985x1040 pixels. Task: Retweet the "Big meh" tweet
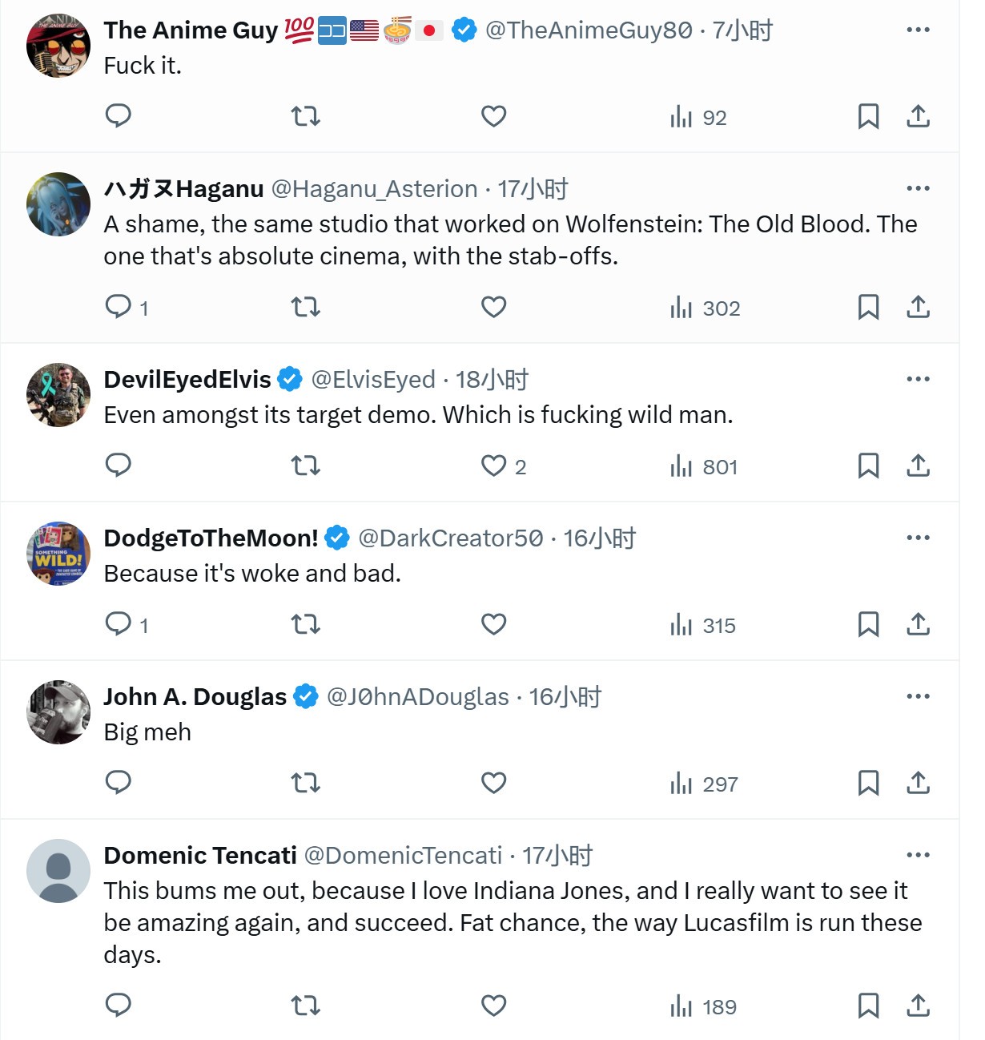coord(305,783)
